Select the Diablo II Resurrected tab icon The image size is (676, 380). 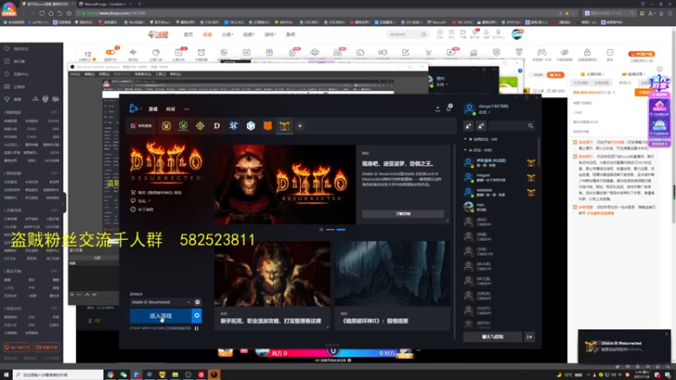(284, 126)
